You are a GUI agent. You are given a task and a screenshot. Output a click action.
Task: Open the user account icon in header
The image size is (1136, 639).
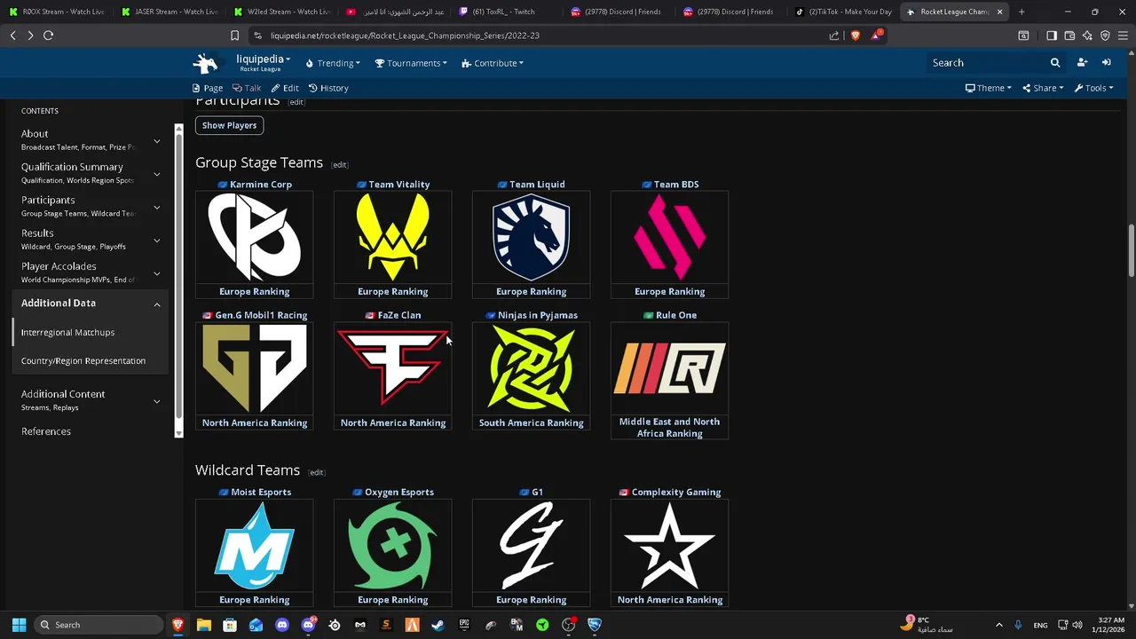[1082, 63]
